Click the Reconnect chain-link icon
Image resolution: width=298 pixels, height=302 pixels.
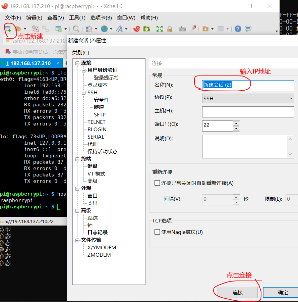click(x=46, y=29)
